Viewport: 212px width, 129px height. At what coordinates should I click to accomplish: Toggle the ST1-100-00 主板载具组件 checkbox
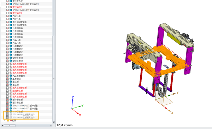pyautogui.click(x=7, y=117)
